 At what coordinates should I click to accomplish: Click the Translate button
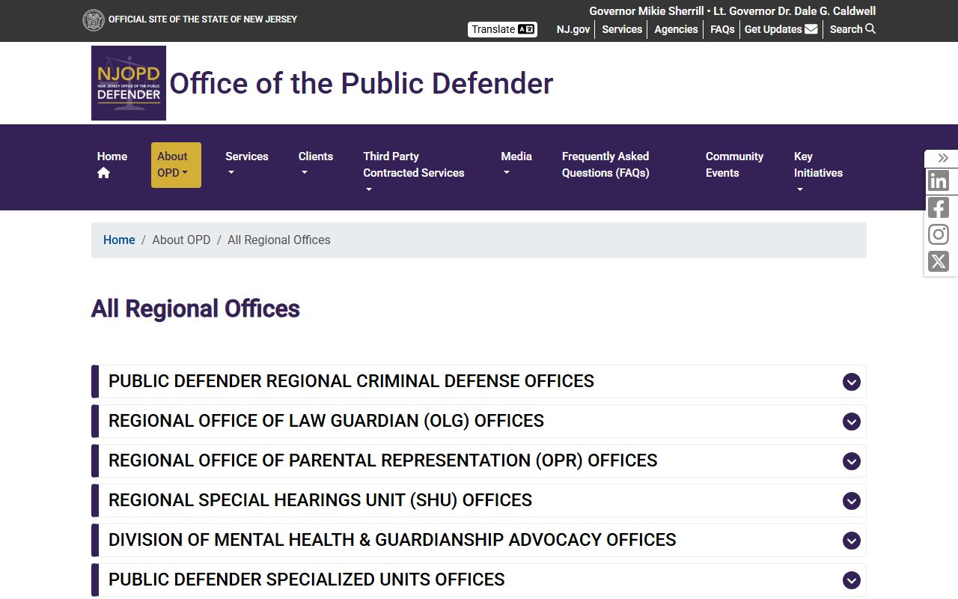point(502,29)
